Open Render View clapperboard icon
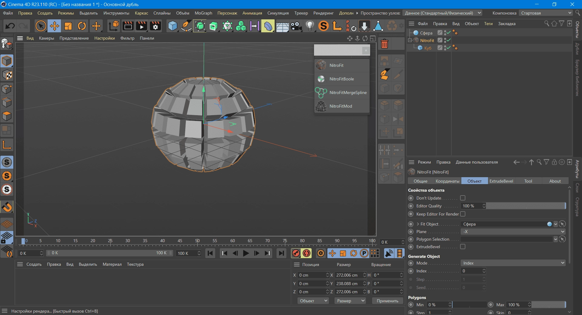The height and width of the screenshot is (315, 582). click(128, 26)
